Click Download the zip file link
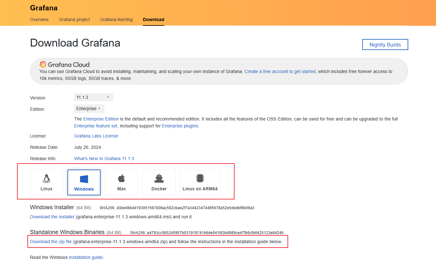 point(51,242)
